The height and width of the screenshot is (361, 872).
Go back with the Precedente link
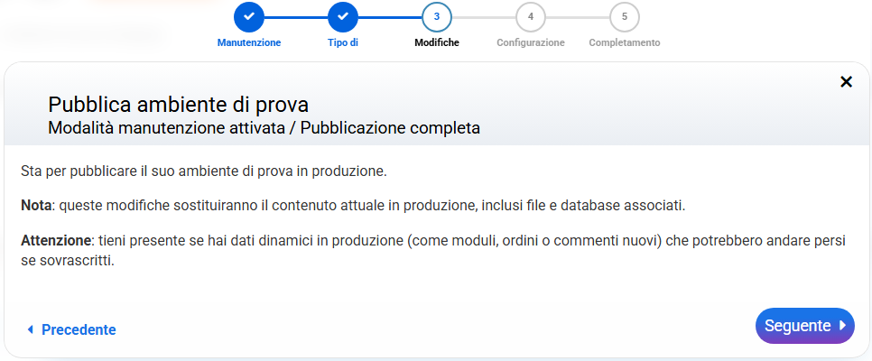[79, 329]
